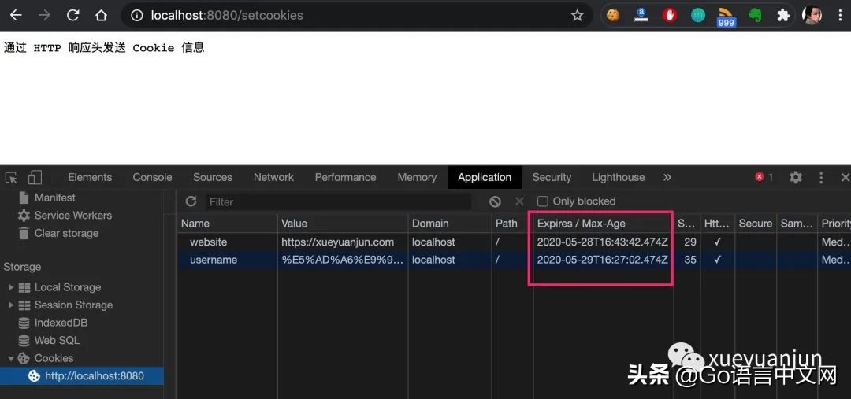
Task: Show the red error count badge
Action: (764, 177)
